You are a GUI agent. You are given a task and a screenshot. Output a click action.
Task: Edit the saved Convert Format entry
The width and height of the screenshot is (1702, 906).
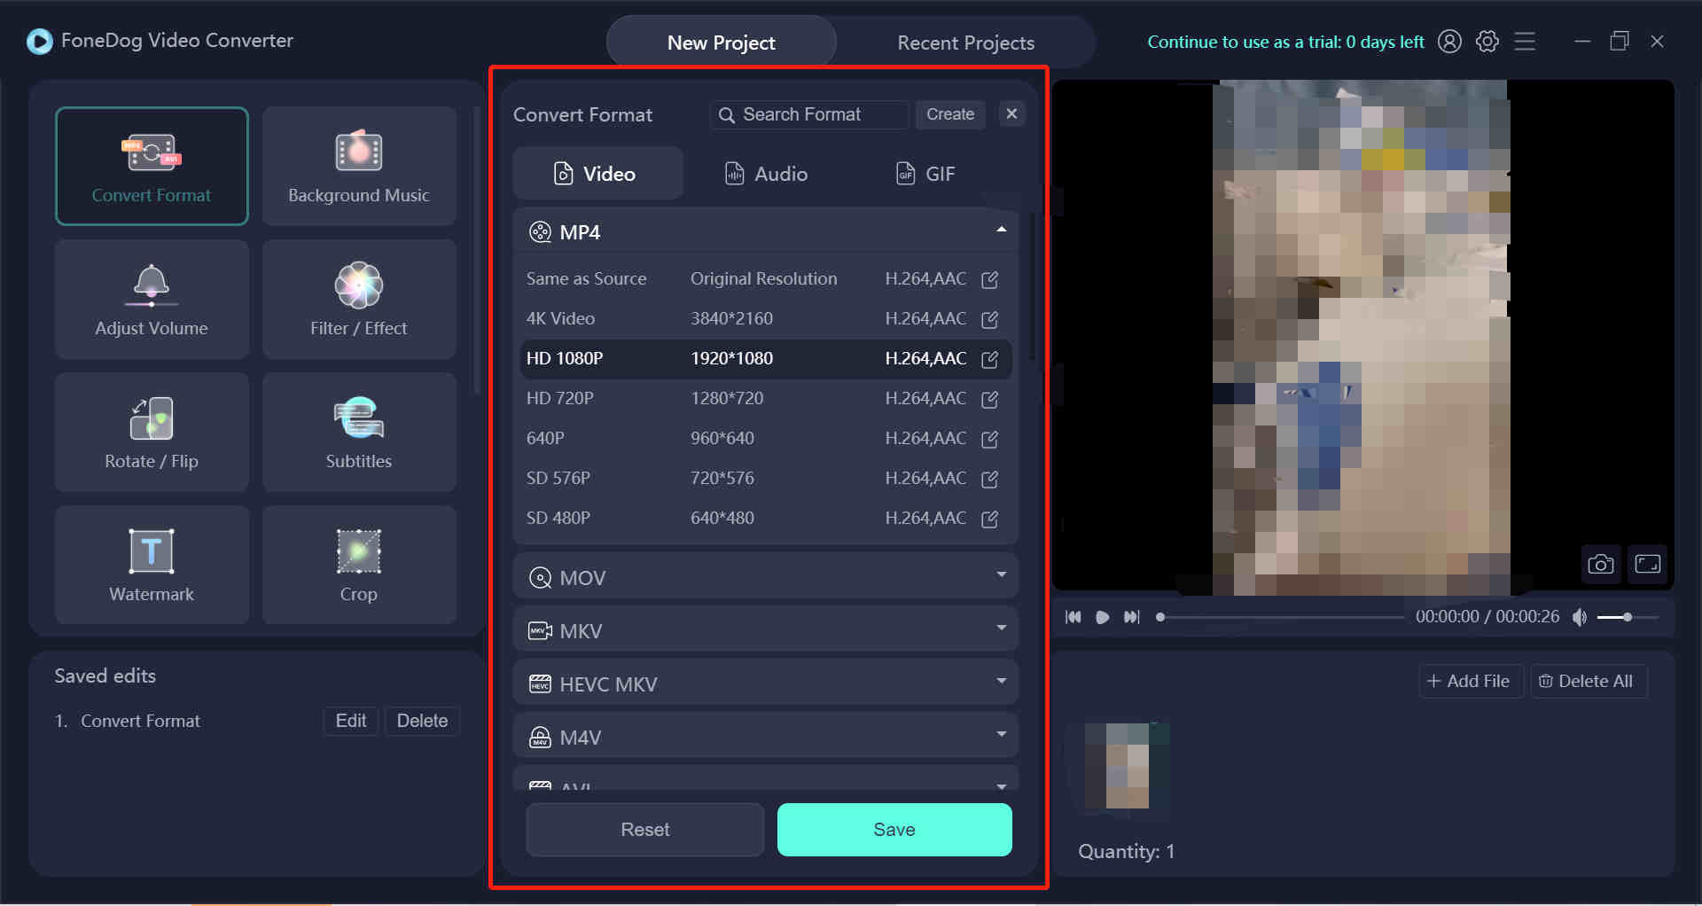[x=351, y=721]
